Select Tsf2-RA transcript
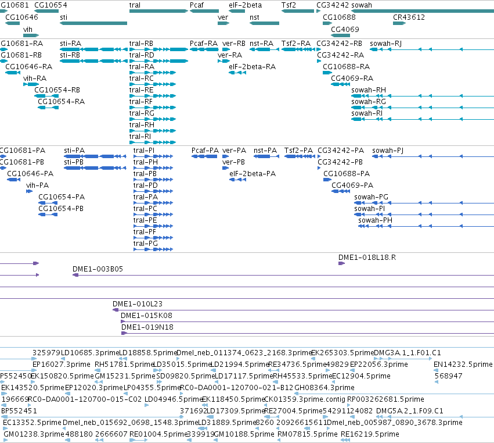494x443 pixels. (x=298, y=49)
